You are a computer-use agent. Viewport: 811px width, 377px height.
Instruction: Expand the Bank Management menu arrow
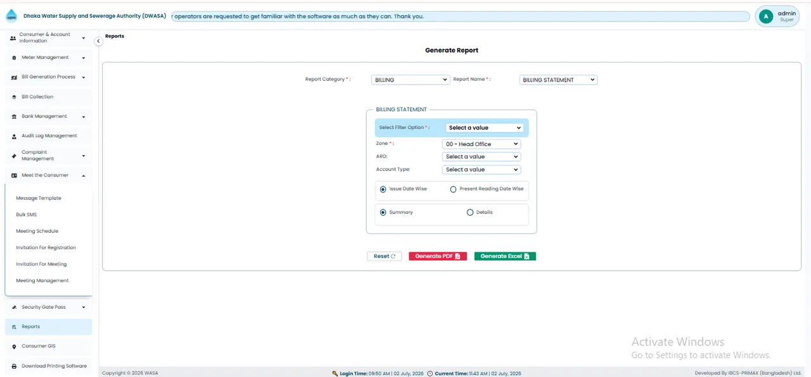[84, 116]
